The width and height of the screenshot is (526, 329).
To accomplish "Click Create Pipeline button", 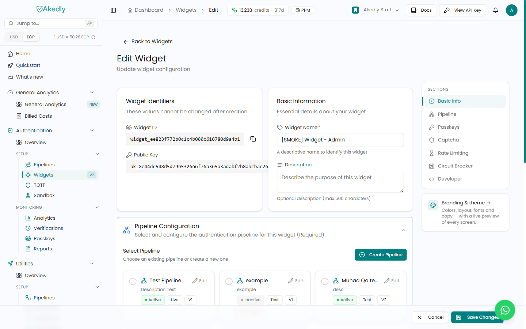I will pyautogui.click(x=381, y=255).
